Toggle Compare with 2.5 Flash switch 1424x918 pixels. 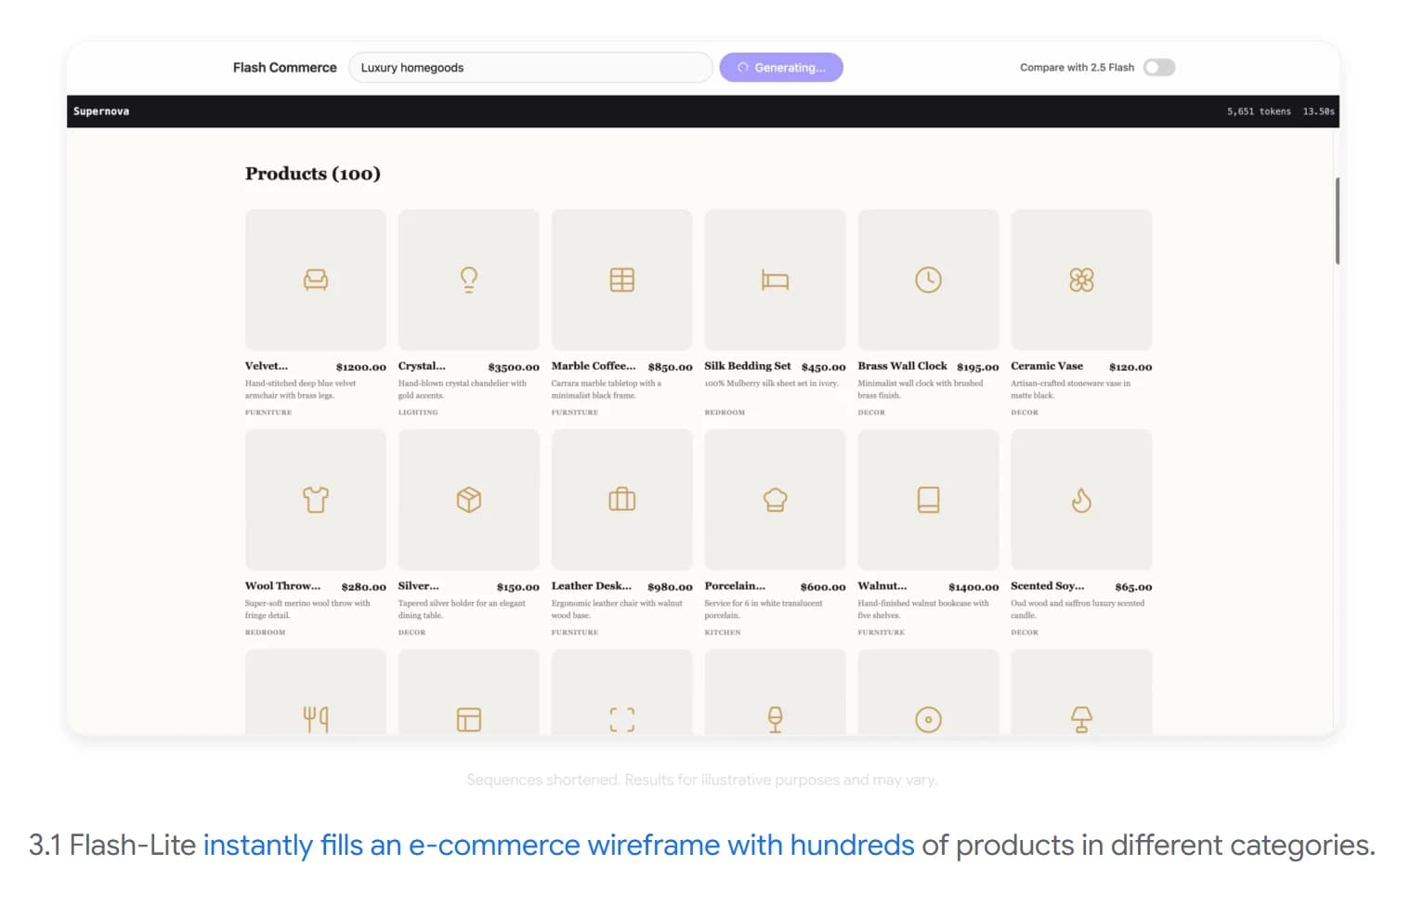point(1158,68)
